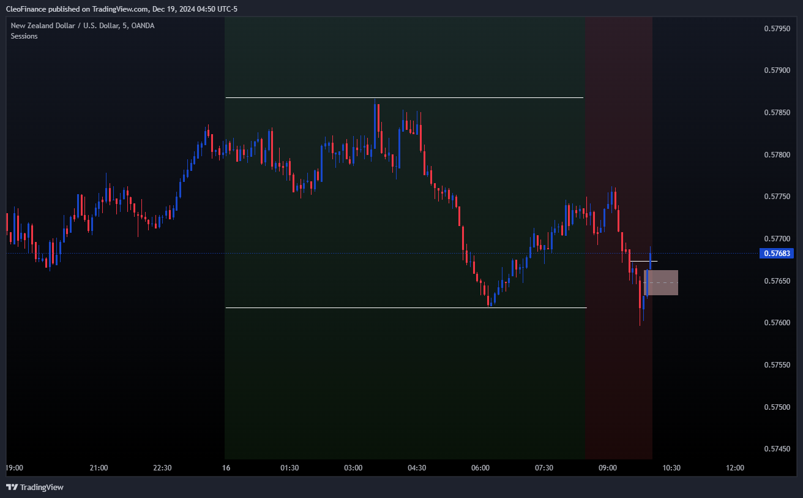Viewport: 803px width, 498px height.
Task: Click the 09:00 time axis label
Action: 608,468
